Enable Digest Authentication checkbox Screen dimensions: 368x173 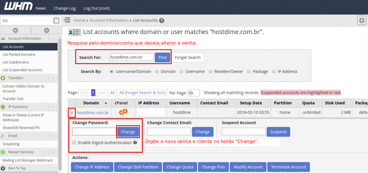click(x=74, y=142)
